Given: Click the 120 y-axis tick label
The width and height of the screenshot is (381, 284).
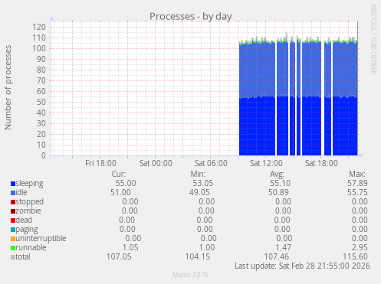Looking at the screenshot, I should 39,27.
